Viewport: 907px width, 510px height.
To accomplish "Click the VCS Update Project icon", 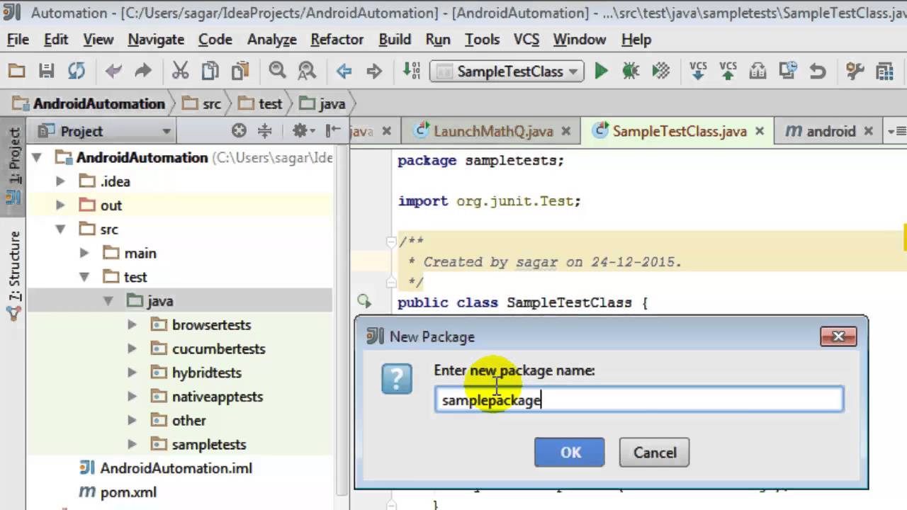I will [x=698, y=71].
